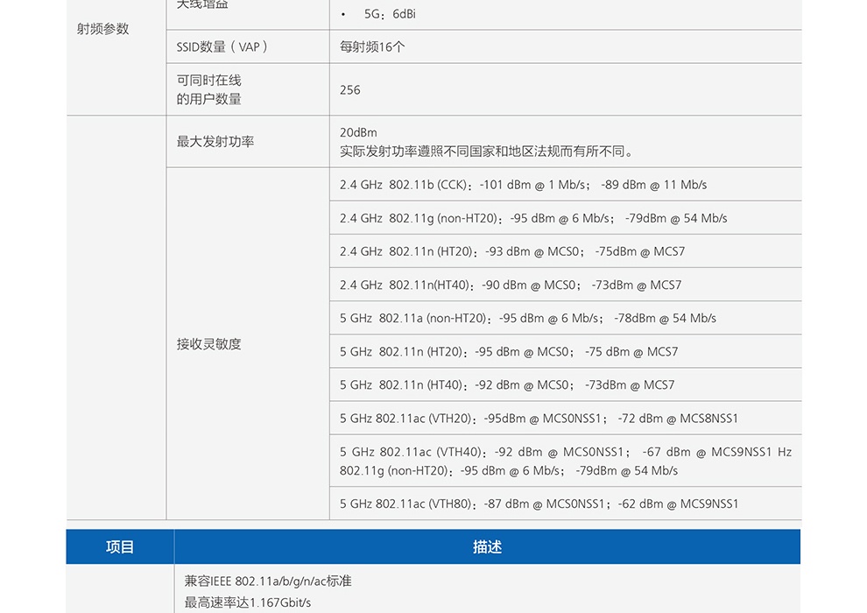Click the 5 GHz 802.11n (HT40) row
Viewport: 867px width, 613px height.
[x=507, y=385]
